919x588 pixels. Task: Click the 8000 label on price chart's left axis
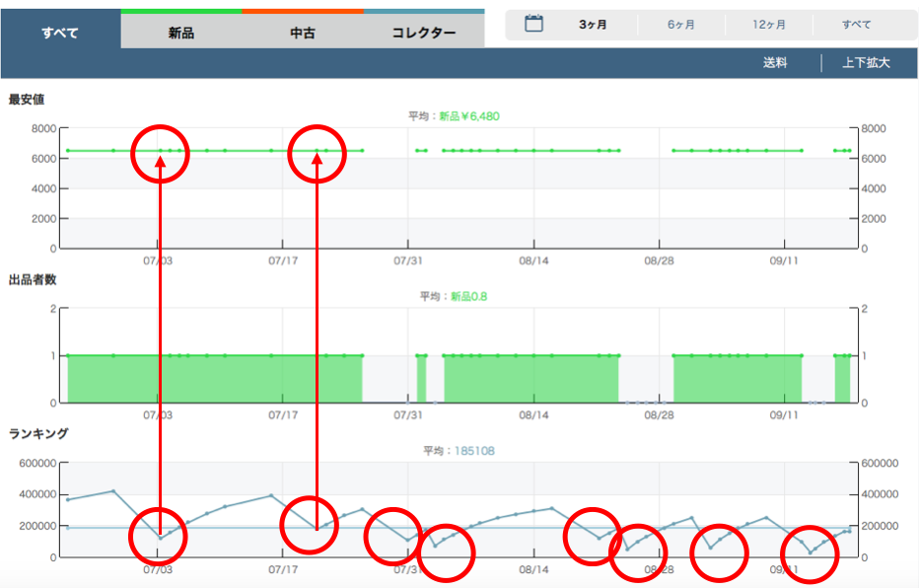pos(44,128)
